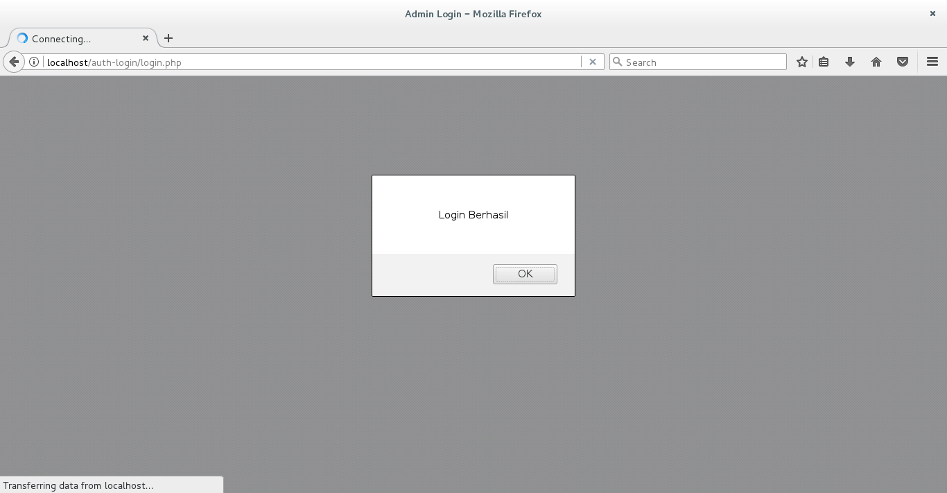Go back with the back arrow button
This screenshot has height=493, width=947.
13,62
